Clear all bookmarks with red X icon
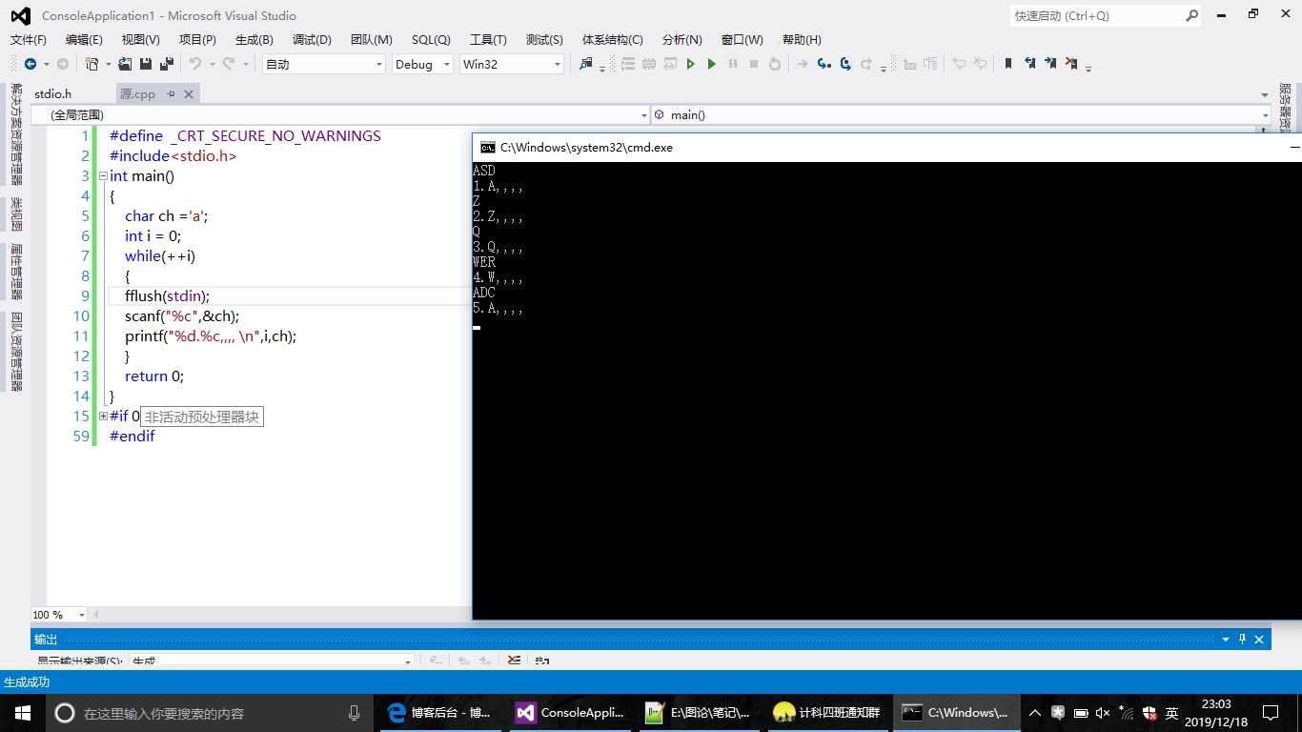 tap(1071, 64)
